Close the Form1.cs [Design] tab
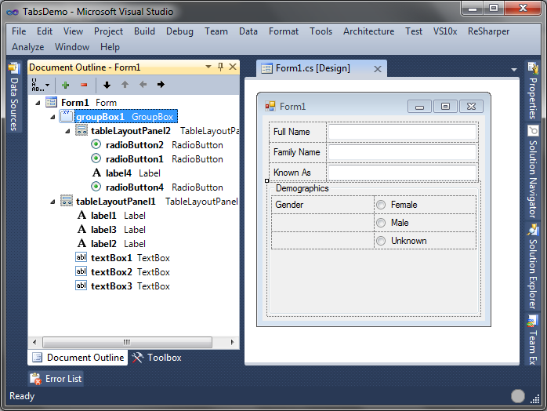This screenshot has height=411, width=547. tap(378, 69)
